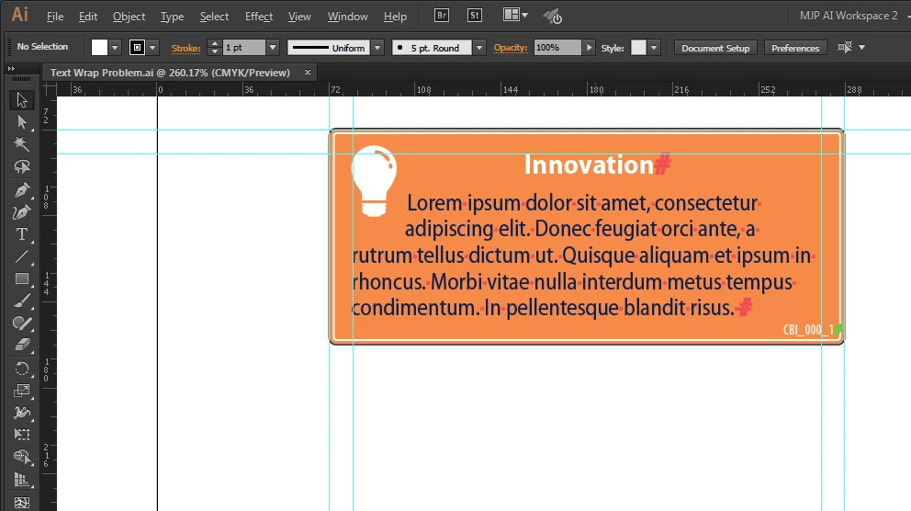The height and width of the screenshot is (511, 911).
Task: Click the stroke color swatch box
Action: 137,48
